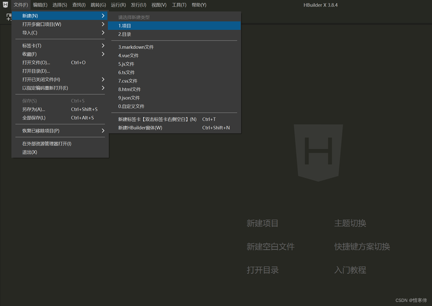The height and width of the screenshot is (306, 432).
Task: Expand the 收藏(F) submenu arrow
Action: [x=103, y=54]
